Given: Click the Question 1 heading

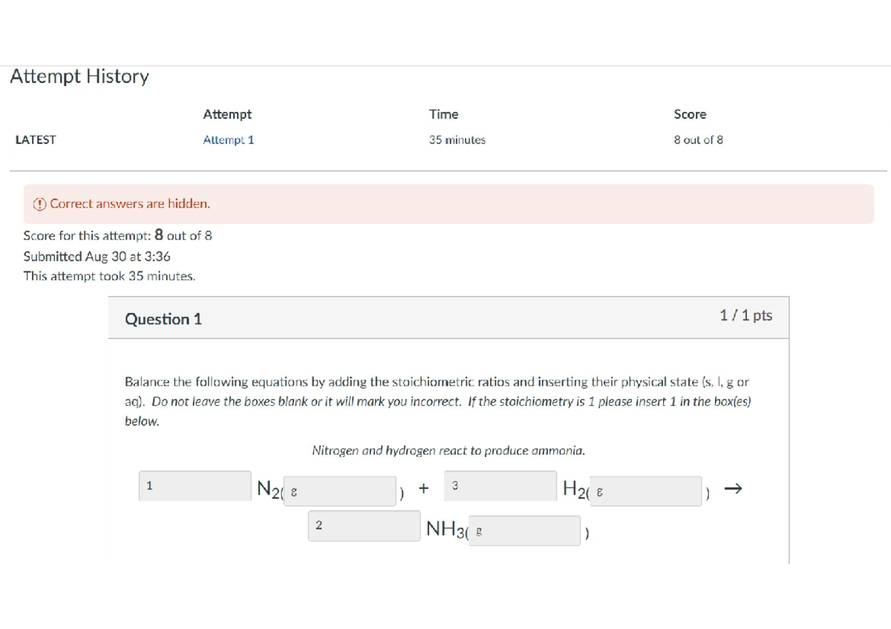Looking at the screenshot, I should coord(164,319).
